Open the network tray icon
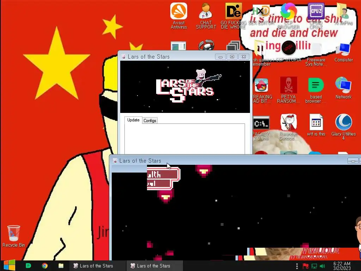361x271 pixels. point(314,266)
